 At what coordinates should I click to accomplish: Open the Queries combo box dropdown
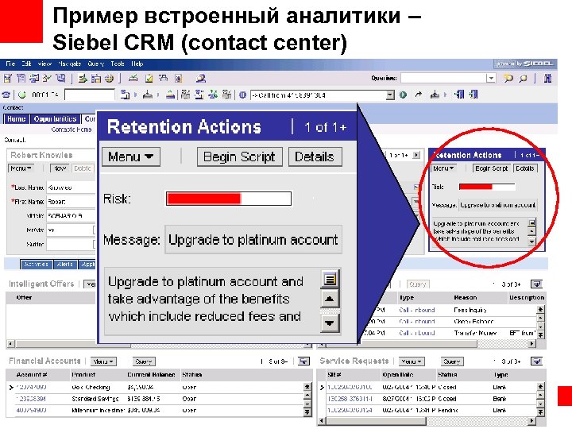coord(491,78)
